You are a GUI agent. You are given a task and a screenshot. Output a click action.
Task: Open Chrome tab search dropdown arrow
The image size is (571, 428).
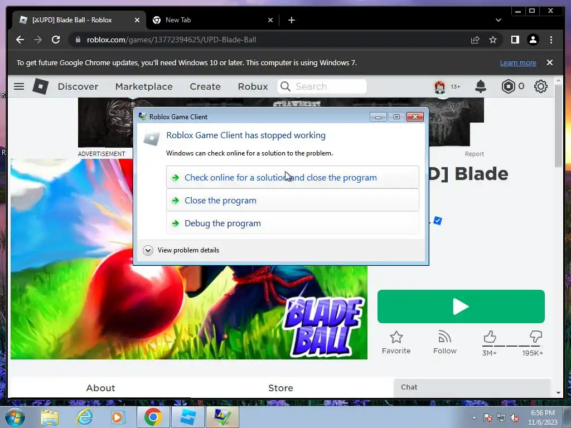[499, 20]
